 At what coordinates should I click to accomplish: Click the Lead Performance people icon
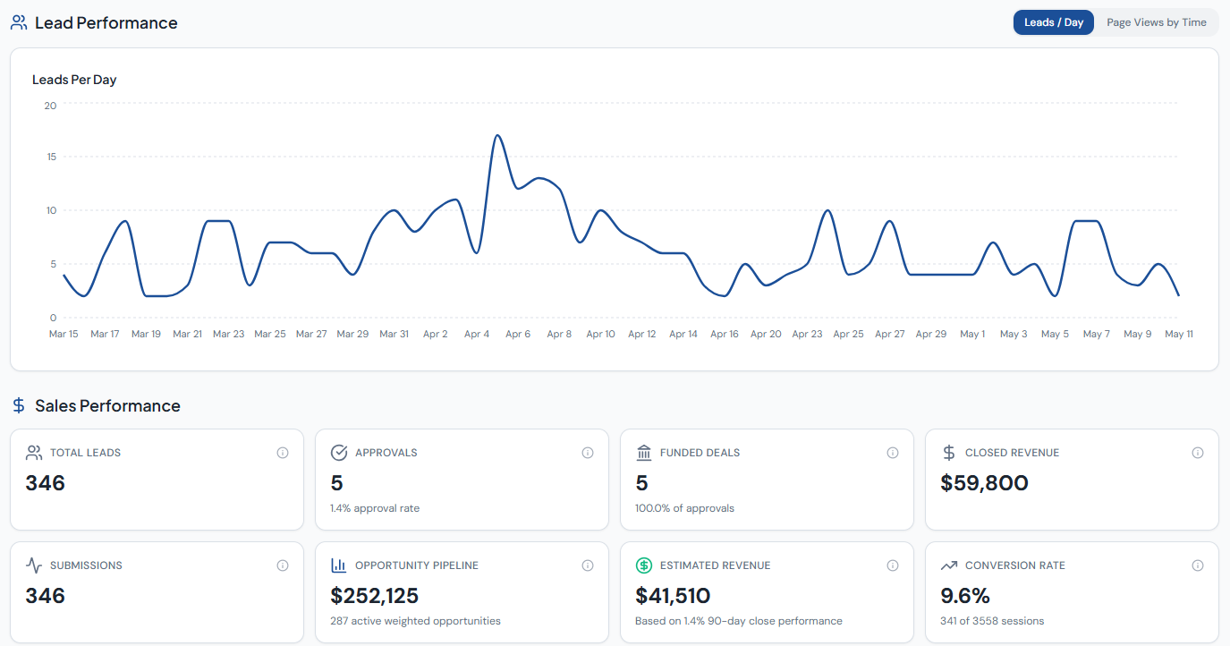click(19, 22)
